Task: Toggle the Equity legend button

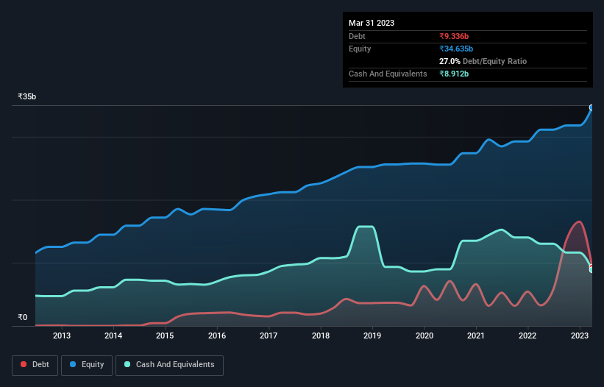Action: (x=87, y=365)
